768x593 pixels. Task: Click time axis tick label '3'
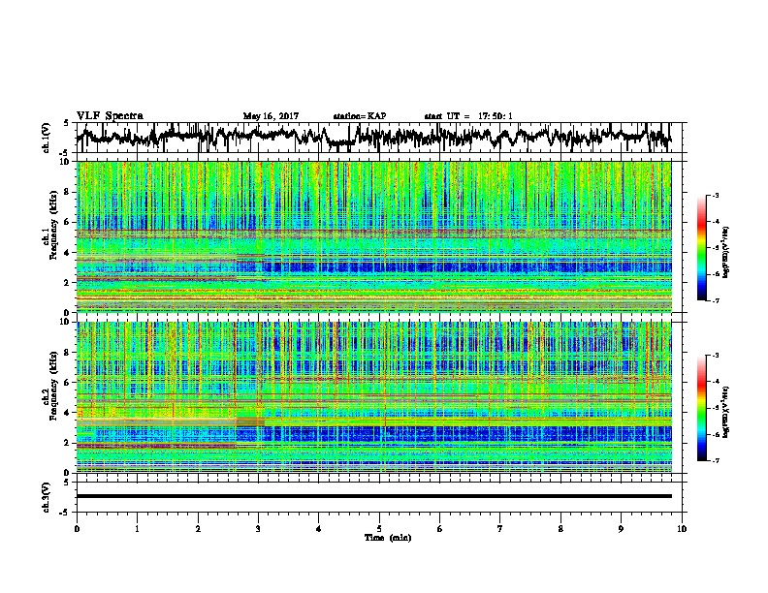click(x=258, y=529)
